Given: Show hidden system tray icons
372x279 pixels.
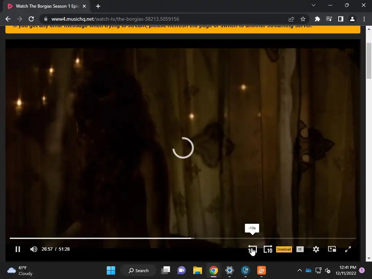Looking at the screenshot, I should [300, 270].
